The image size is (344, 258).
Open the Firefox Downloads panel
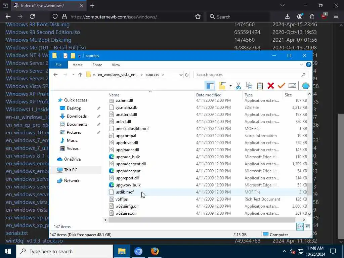tap(287, 16)
